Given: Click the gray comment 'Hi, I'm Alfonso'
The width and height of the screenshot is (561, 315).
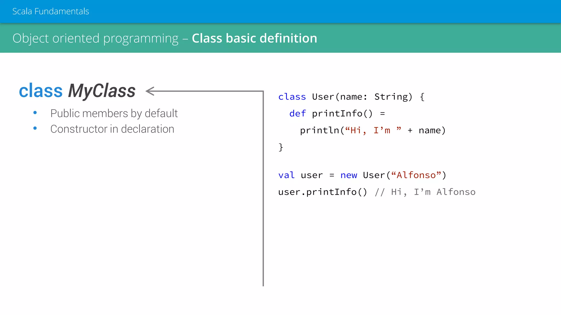Looking at the screenshot, I should (x=433, y=192).
